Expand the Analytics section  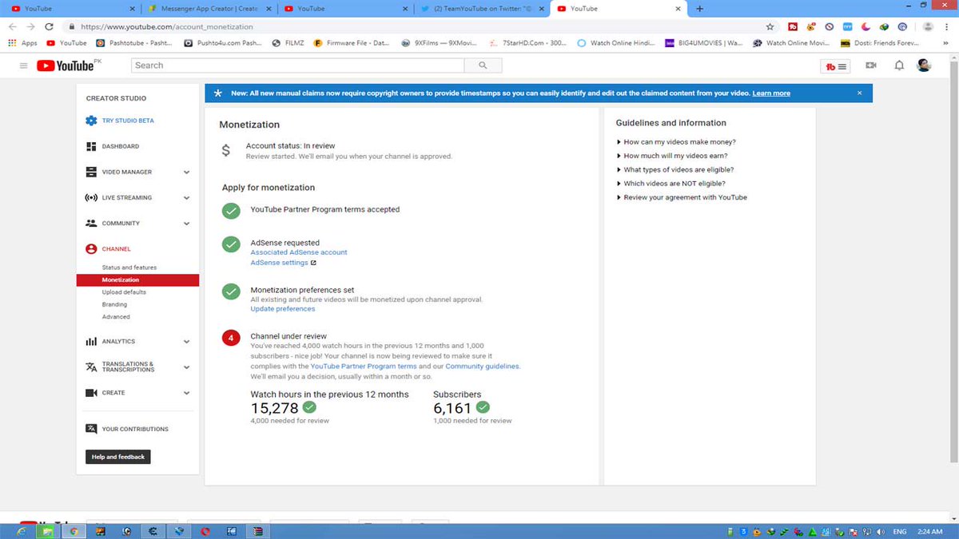(x=186, y=342)
